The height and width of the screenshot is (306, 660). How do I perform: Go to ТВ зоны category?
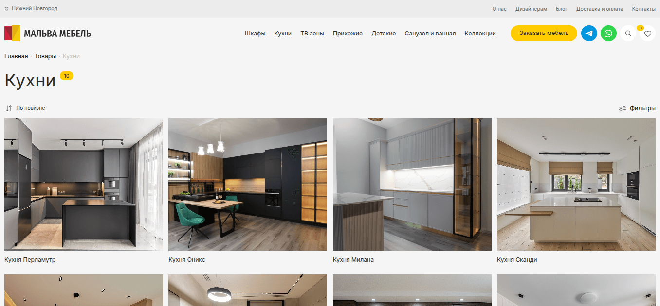point(312,34)
